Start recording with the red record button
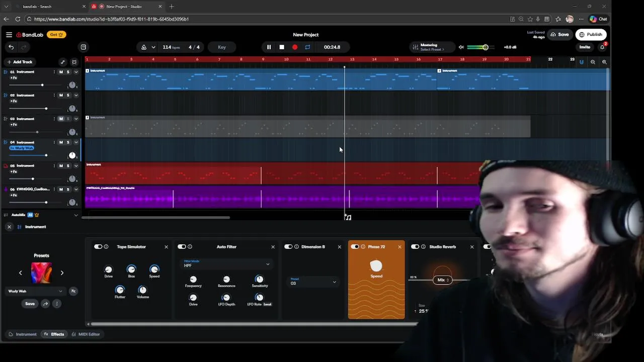This screenshot has height=362, width=644. click(295, 47)
